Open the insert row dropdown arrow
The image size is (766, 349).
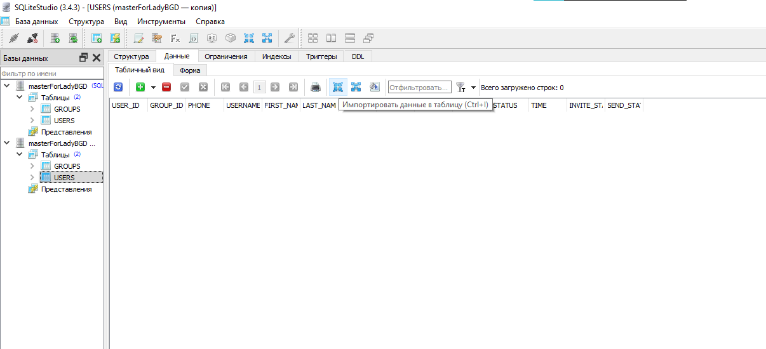[x=153, y=88]
